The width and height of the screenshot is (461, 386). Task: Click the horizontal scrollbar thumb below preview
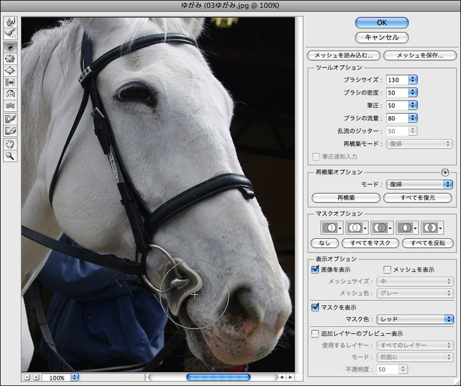[218, 377]
